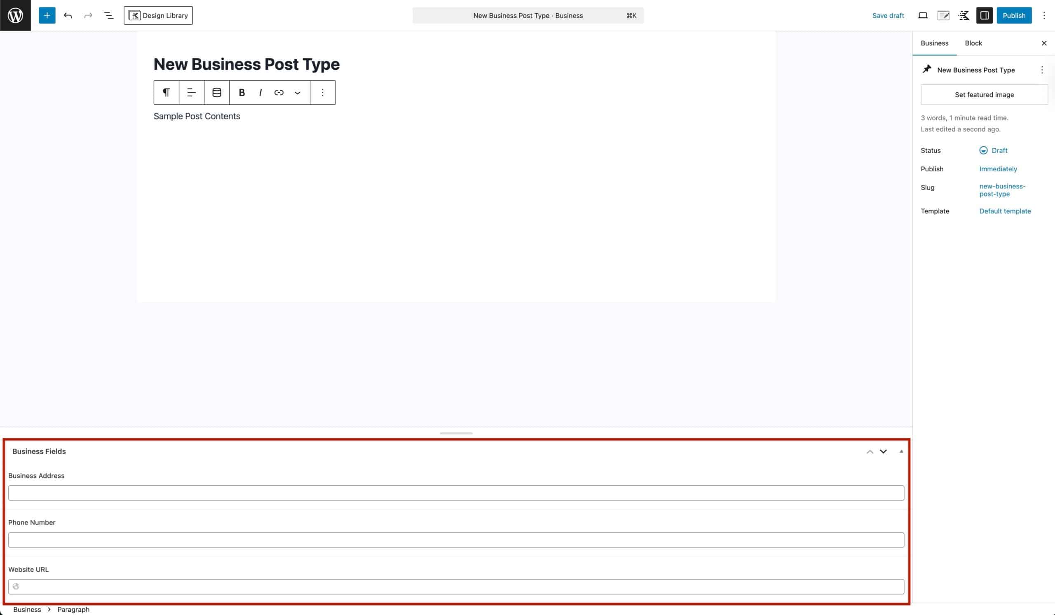
Task: Toggle the Settings sidebar panel
Action: click(984, 16)
